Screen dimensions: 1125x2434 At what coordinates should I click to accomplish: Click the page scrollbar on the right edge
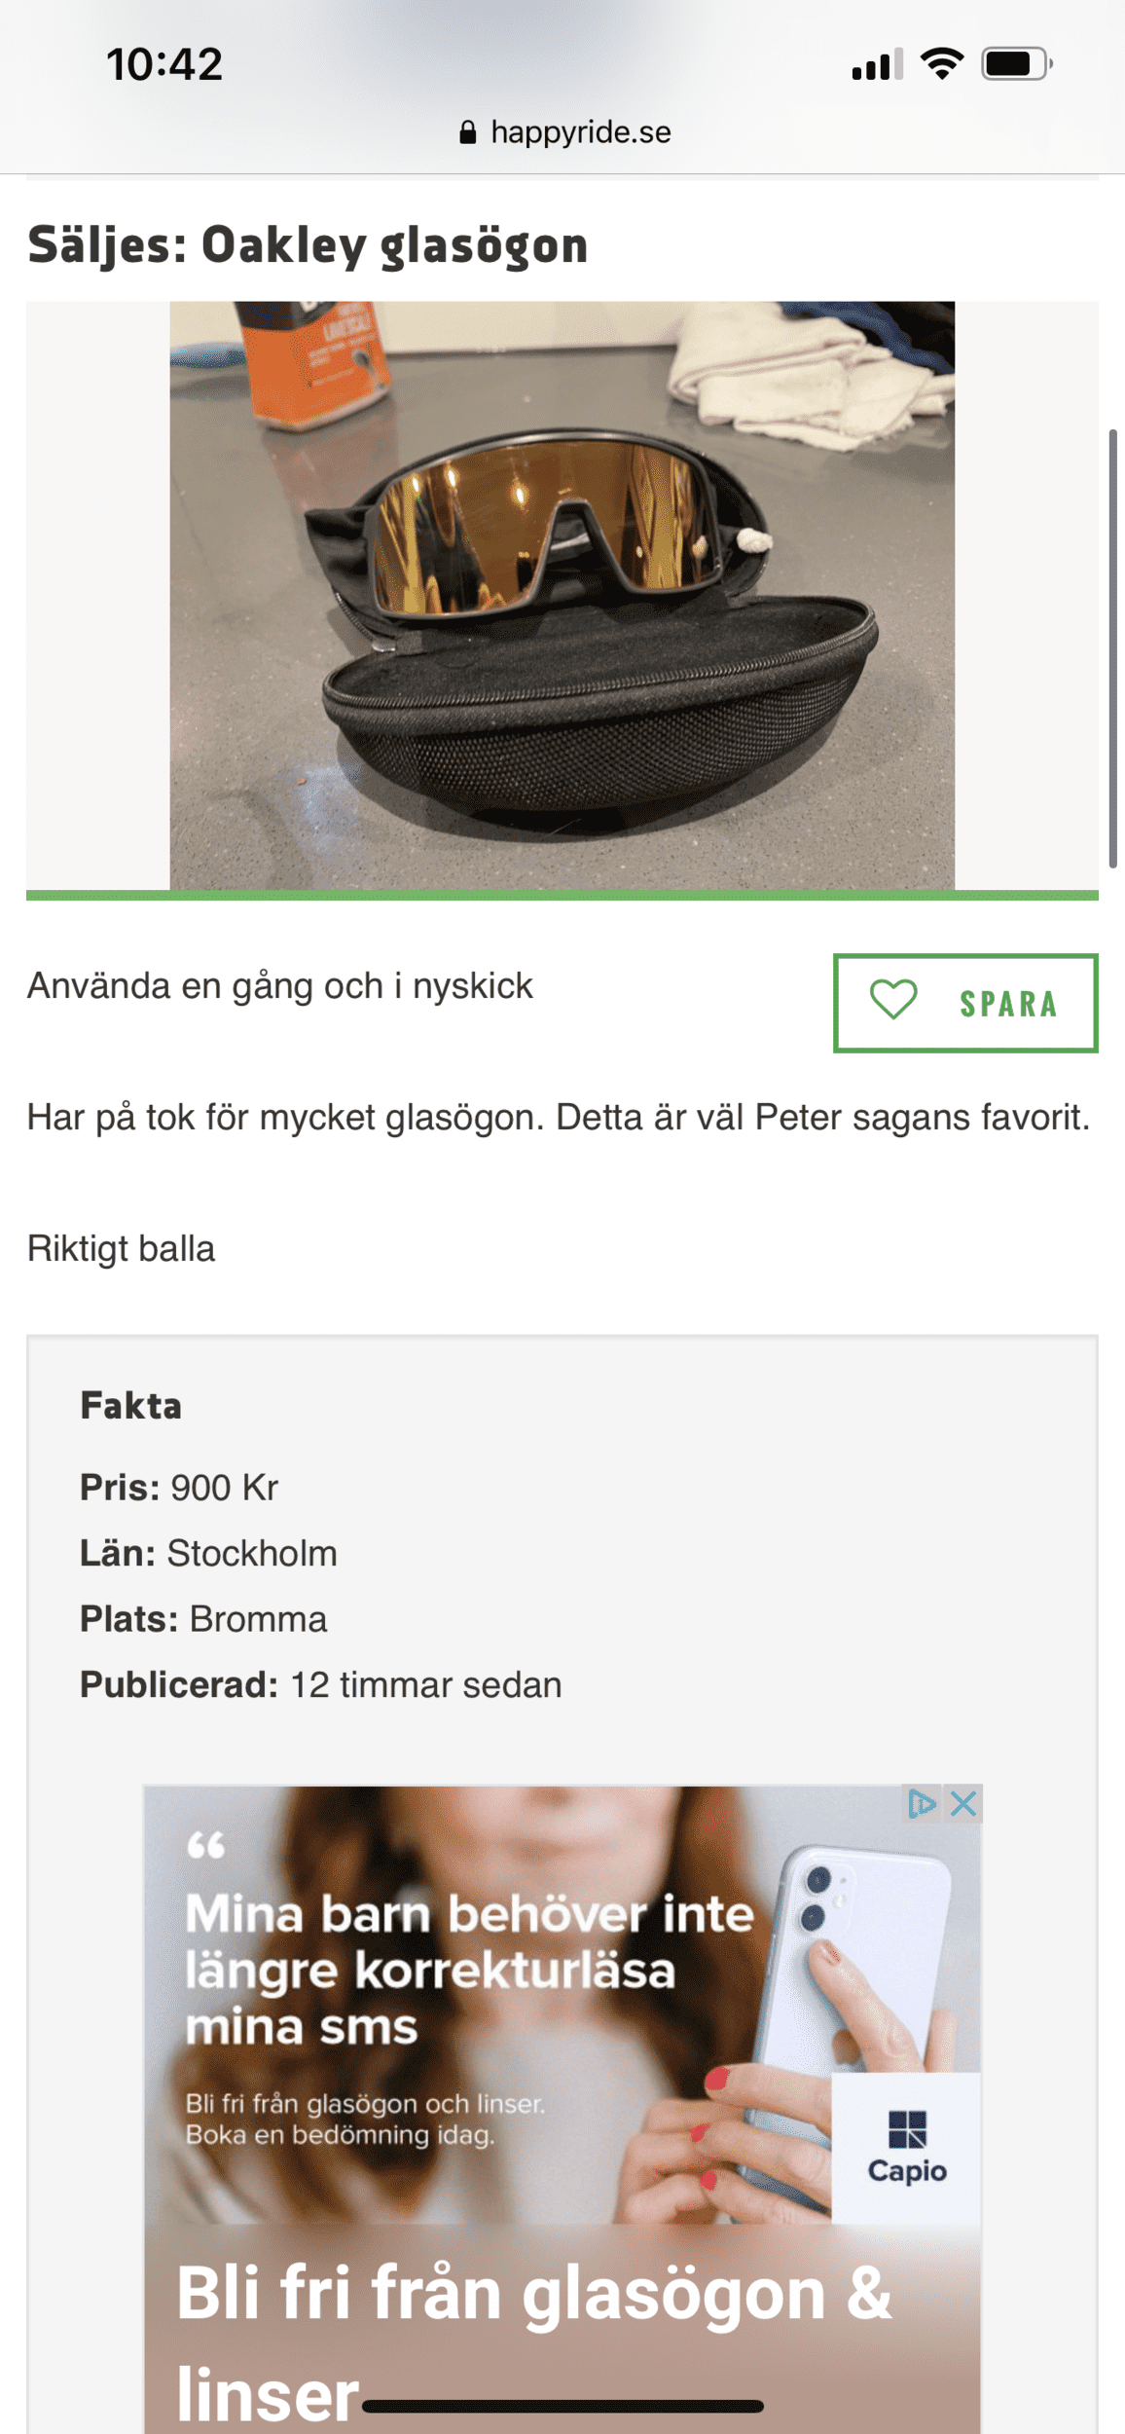[x=1112, y=647]
